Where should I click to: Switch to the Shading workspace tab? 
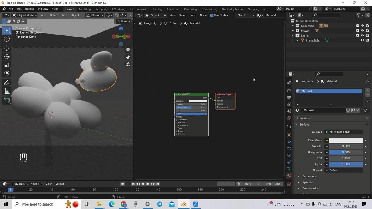coord(157,9)
